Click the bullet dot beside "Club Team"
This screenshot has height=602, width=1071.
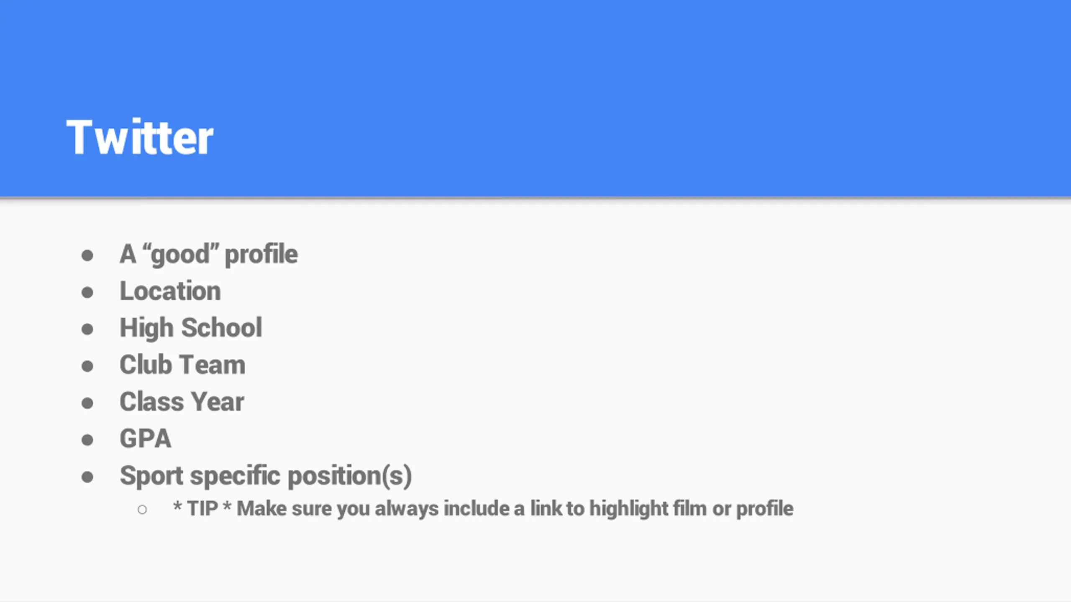click(87, 366)
